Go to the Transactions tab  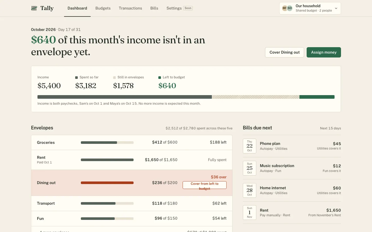coord(130,8)
